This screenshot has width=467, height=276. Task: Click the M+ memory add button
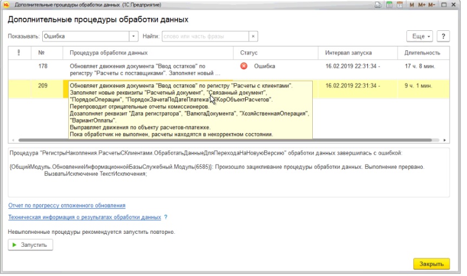(421, 4)
